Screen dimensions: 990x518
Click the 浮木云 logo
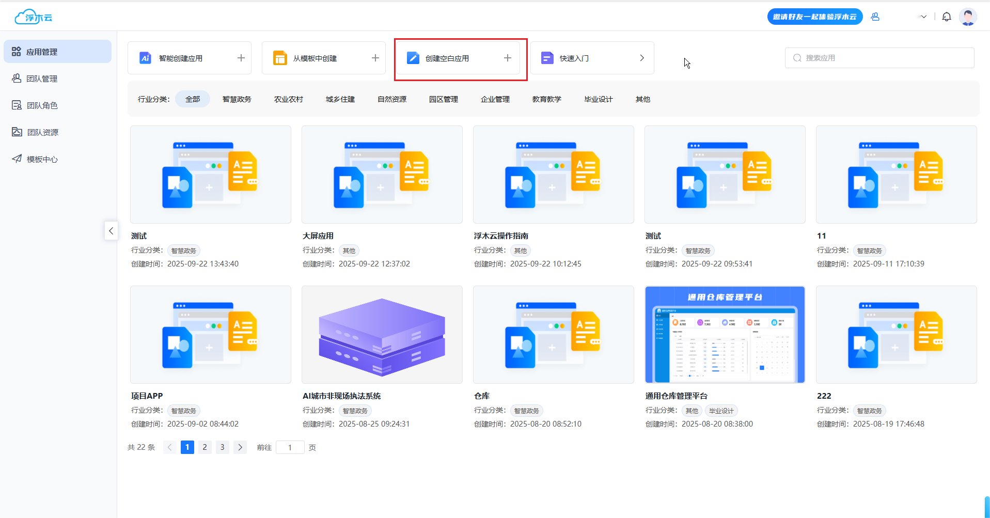34,17
